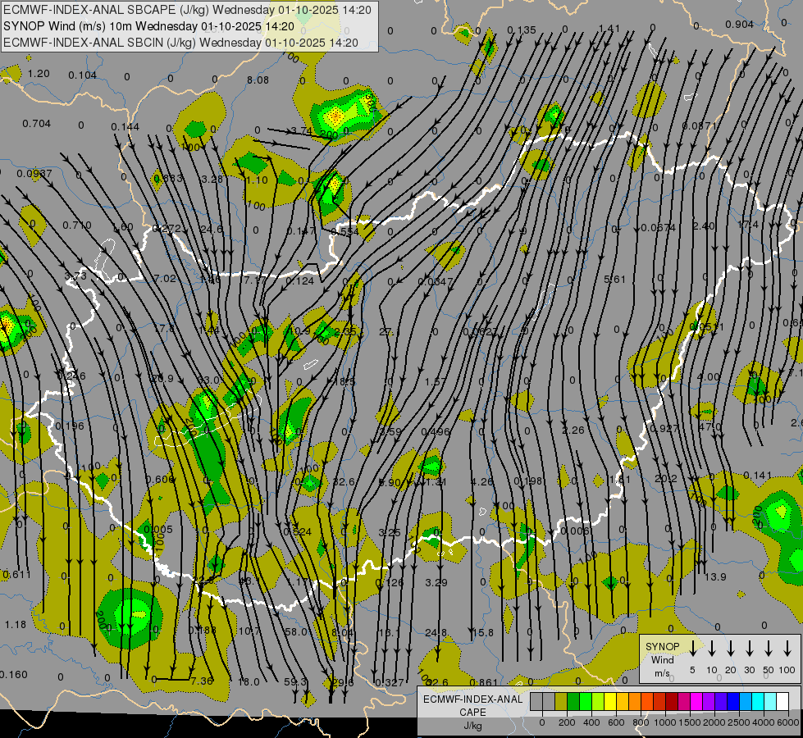This screenshot has width=803, height=738.
Task: Click the 10 m/s wind arrow in legend
Action: click(712, 649)
